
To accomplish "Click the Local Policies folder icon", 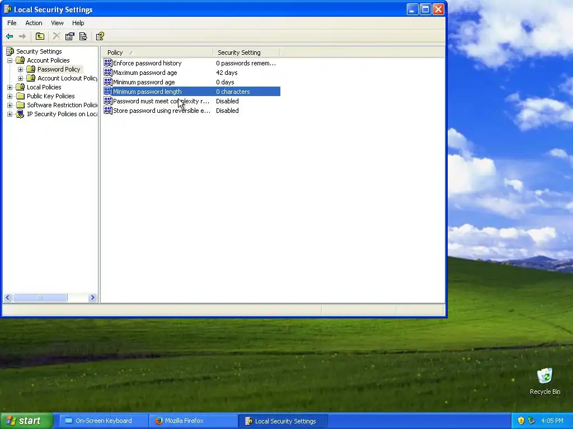I will [x=21, y=87].
